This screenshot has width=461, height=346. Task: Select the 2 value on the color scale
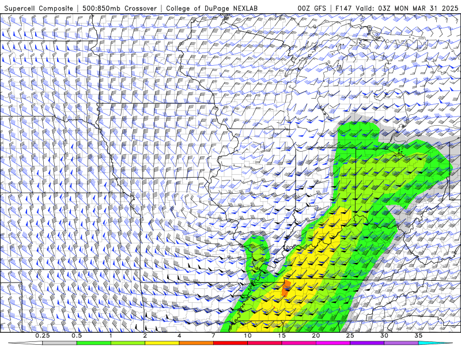click(145, 336)
